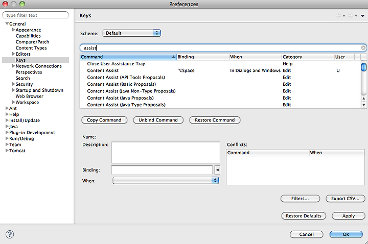368x244 pixels.
Task: Click the Copy Command button
Action: (x=104, y=120)
